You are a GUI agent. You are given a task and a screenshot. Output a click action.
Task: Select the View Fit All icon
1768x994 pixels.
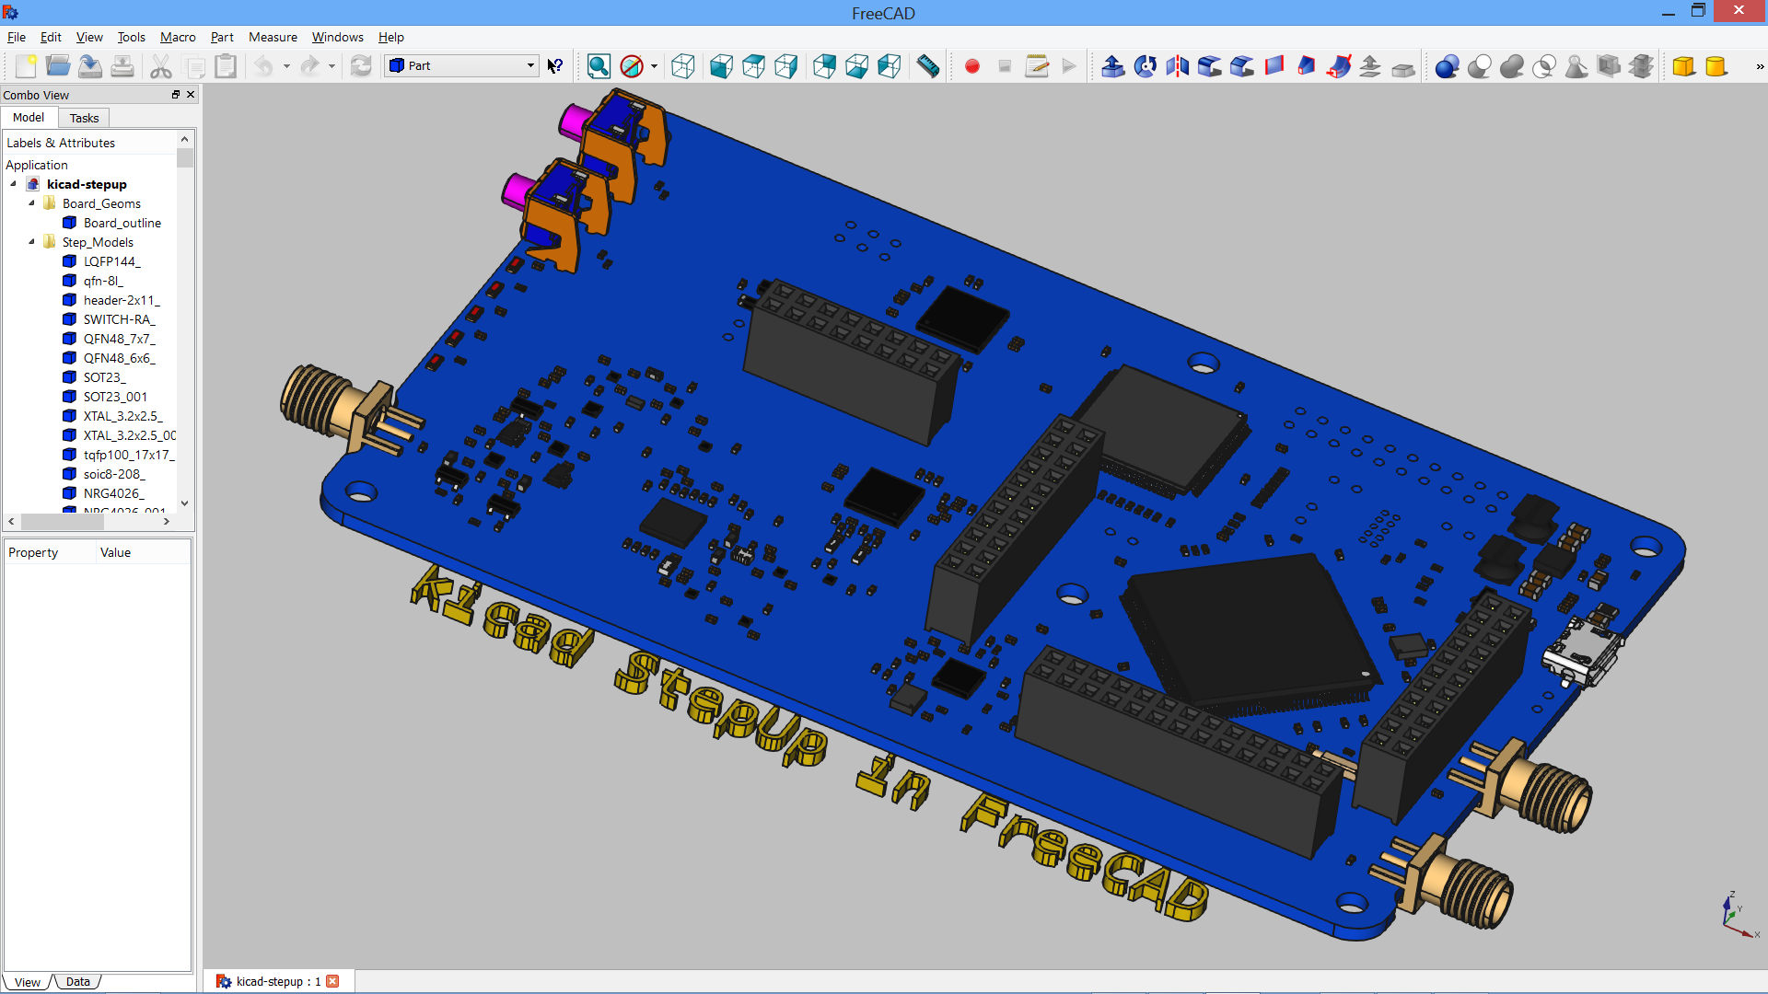coord(598,64)
